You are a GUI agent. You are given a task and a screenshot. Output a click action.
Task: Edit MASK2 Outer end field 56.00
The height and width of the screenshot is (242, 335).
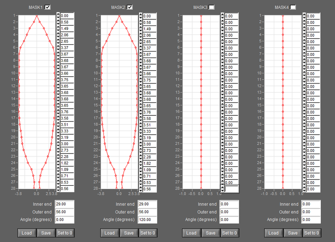tap(147, 212)
